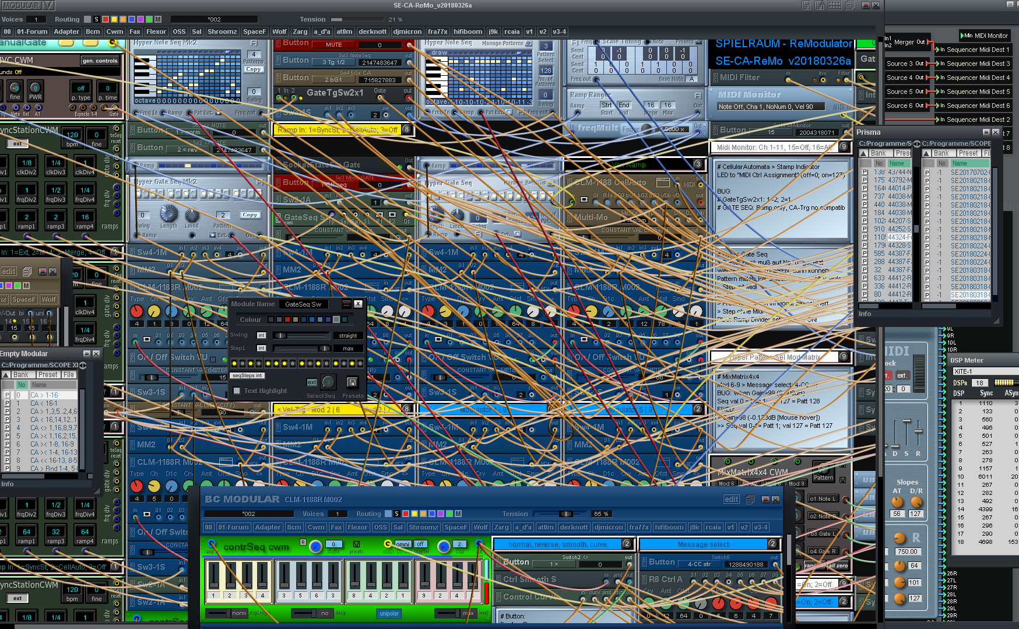Open the Flexor tab in main toolbar

pyautogui.click(x=156, y=31)
